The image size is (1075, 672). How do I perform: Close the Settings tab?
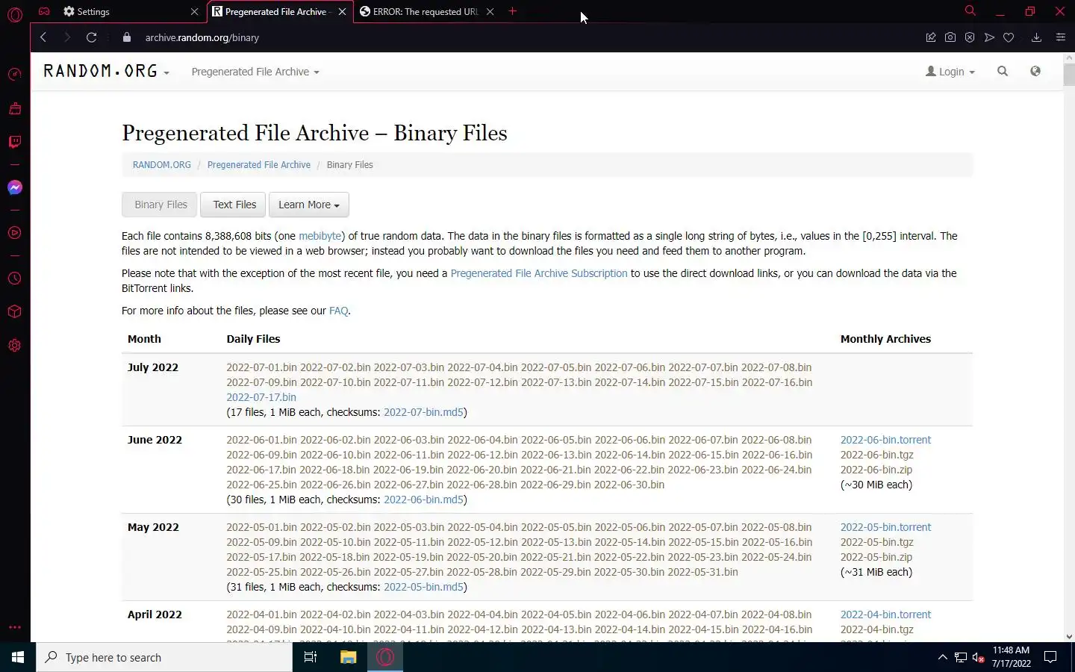coord(194,11)
